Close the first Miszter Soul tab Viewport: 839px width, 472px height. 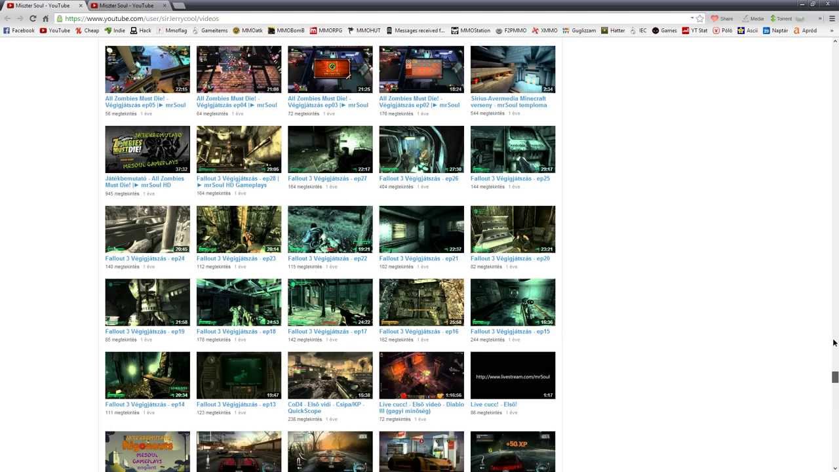pos(81,5)
